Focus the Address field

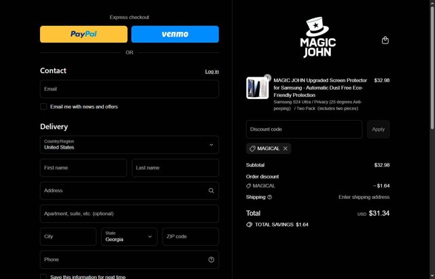(x=129, y=191)
